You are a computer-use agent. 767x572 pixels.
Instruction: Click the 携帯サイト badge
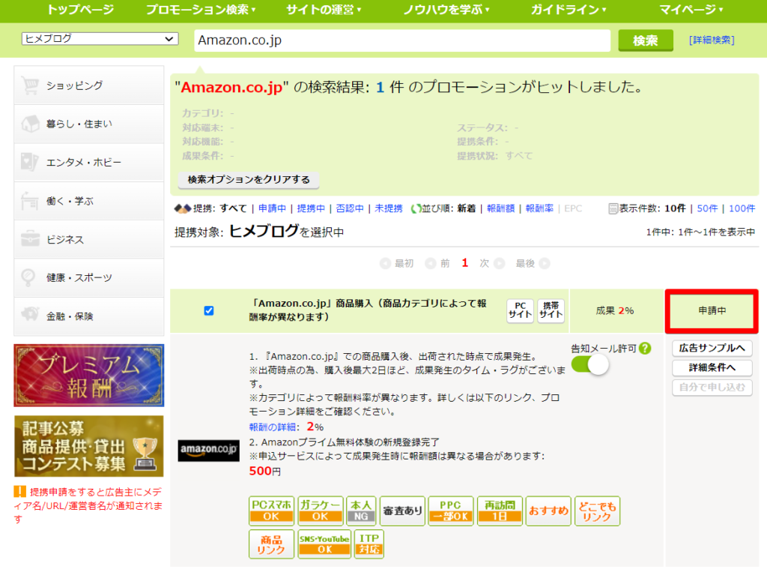coord(551,310)
